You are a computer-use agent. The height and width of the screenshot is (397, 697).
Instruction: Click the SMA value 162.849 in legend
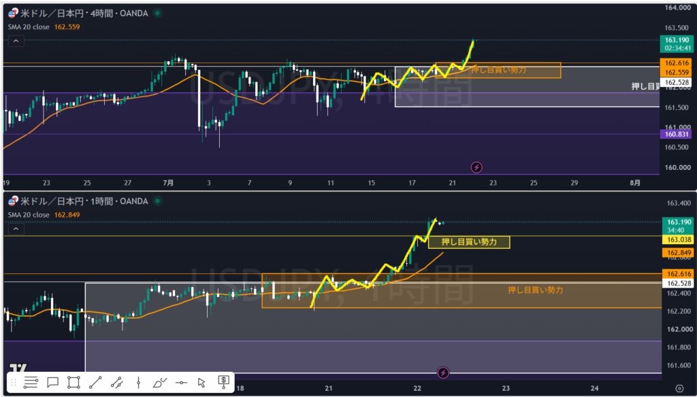tap(67, 215)
